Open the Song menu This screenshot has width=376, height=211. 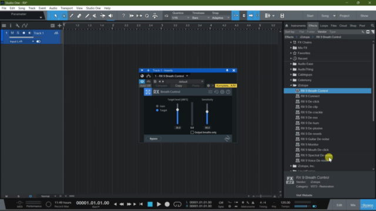coord(22,8)
